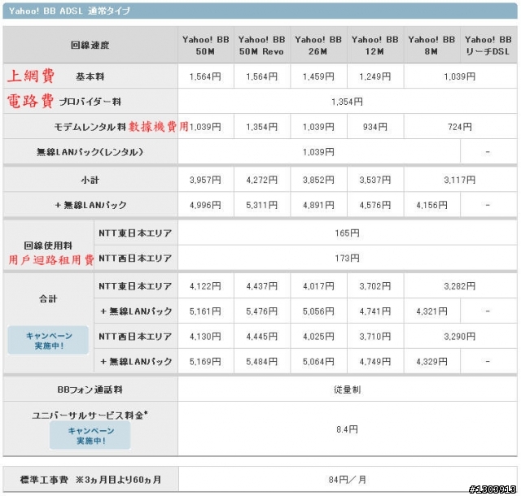521x496 pixels.
Task: Select the Yahoo! BB 8M column header
Action: coord(431,46)
